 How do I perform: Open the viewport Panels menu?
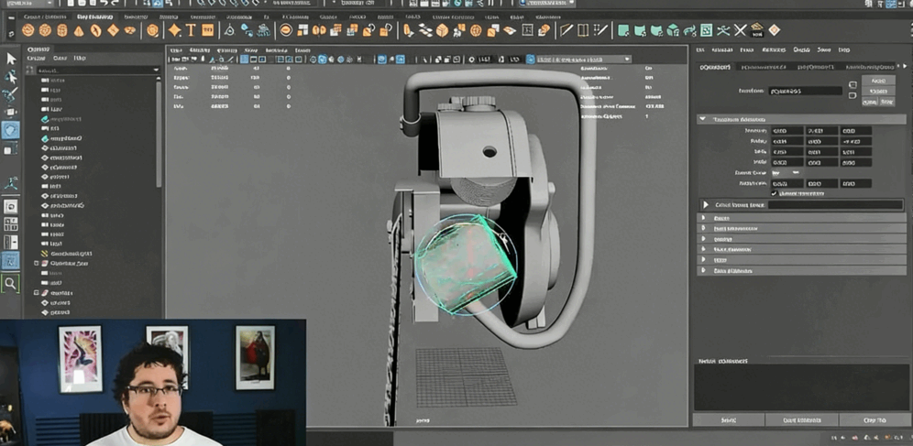(302, 50)
